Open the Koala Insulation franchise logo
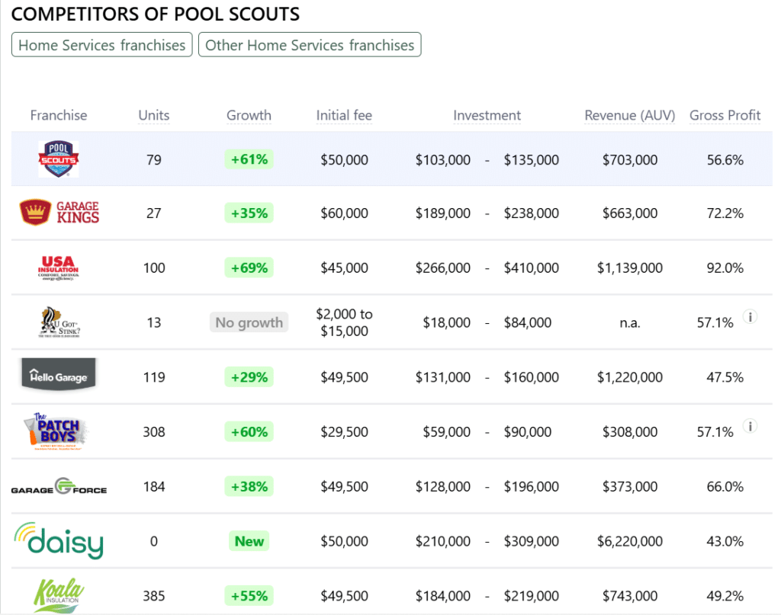781x615 pixels. click(x=59, y=595)
